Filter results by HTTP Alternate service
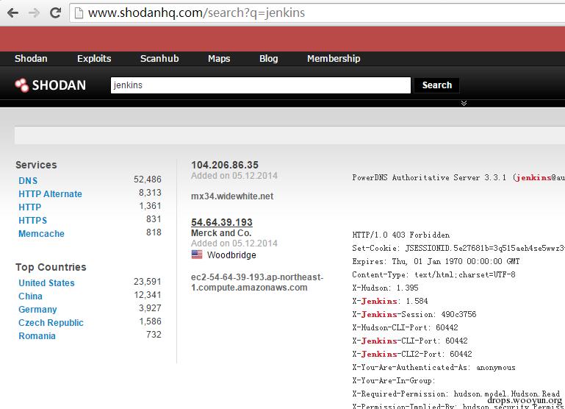The image size is (565, 409). point(50,194)
